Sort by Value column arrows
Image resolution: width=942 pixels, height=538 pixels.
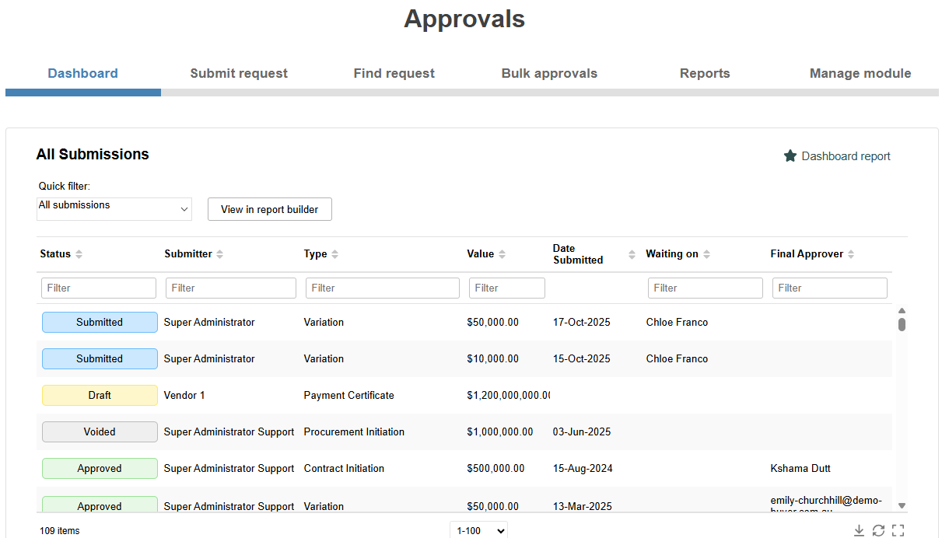[x=502, y=254]
